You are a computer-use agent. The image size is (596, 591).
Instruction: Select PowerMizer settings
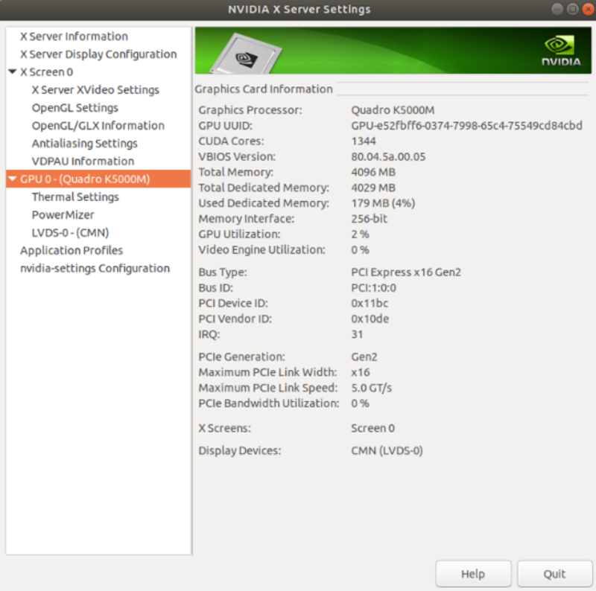[63, 215]
